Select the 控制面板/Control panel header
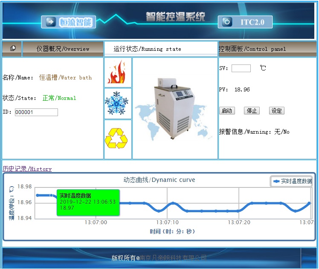The width and height of the screenshot is (319, 269). coord(252,49)
